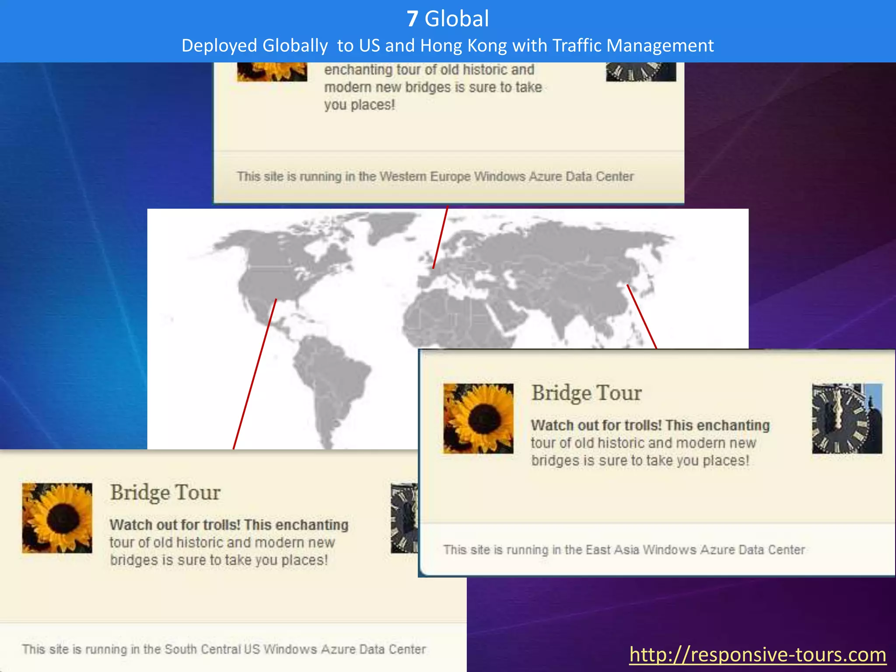The width and height of the screenshot is (896, 672).
Task: Click 'This site is running in the South Central US' text
Action: tap(224, 649)
